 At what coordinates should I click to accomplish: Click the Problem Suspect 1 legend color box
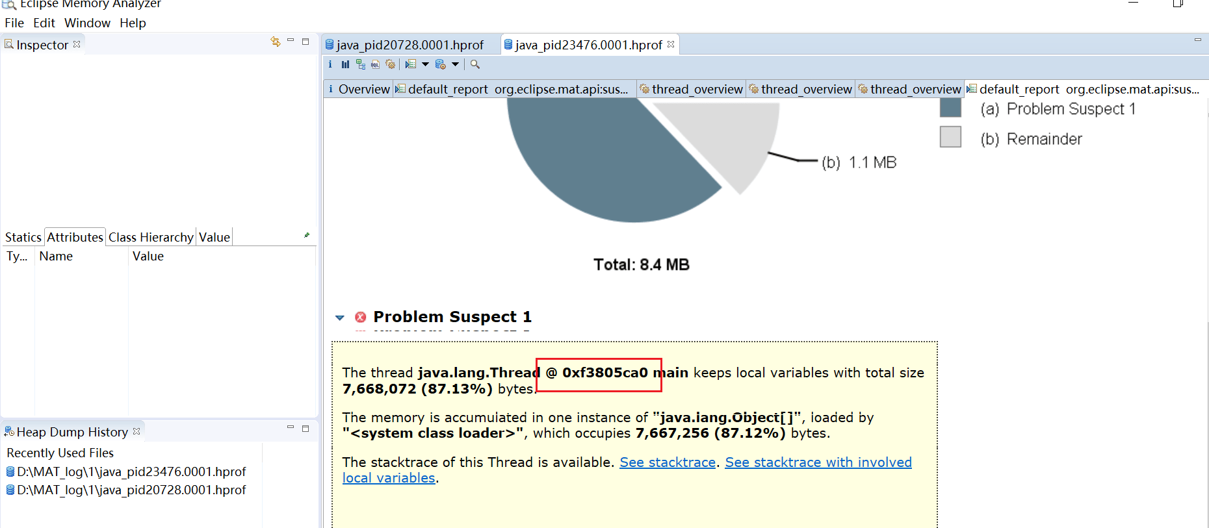coord(950,107)
